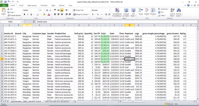Decrease indent of cell contents

(66, 14)
